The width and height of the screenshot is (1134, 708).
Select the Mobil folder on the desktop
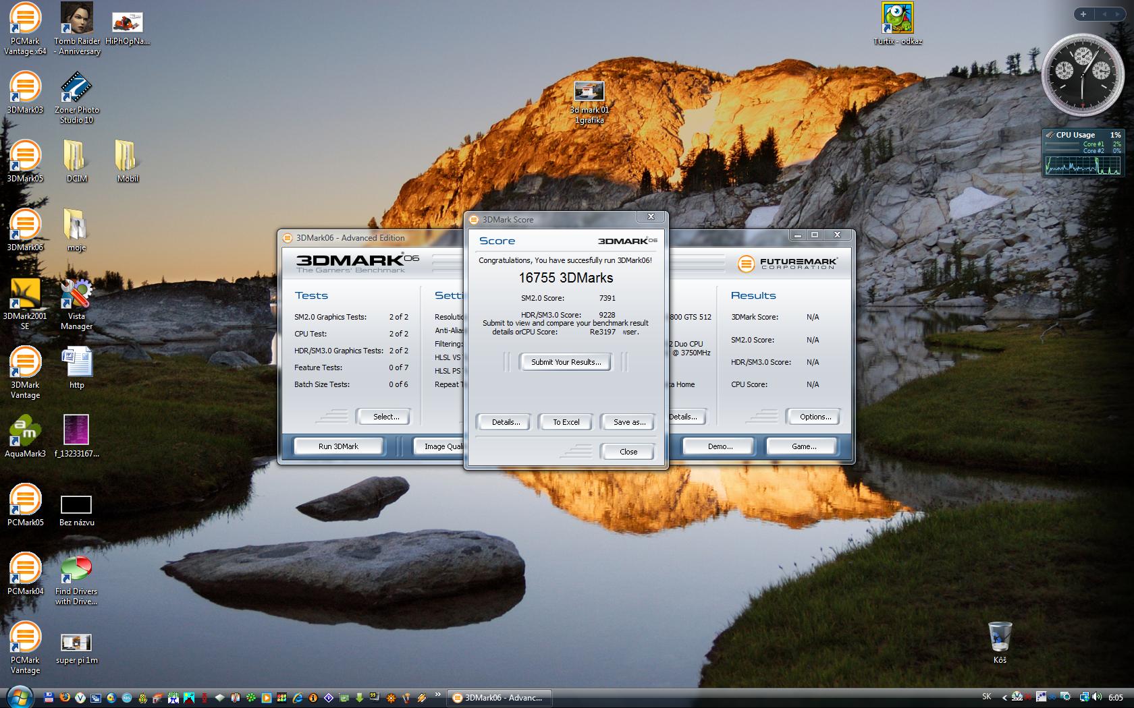coord(128,161)
